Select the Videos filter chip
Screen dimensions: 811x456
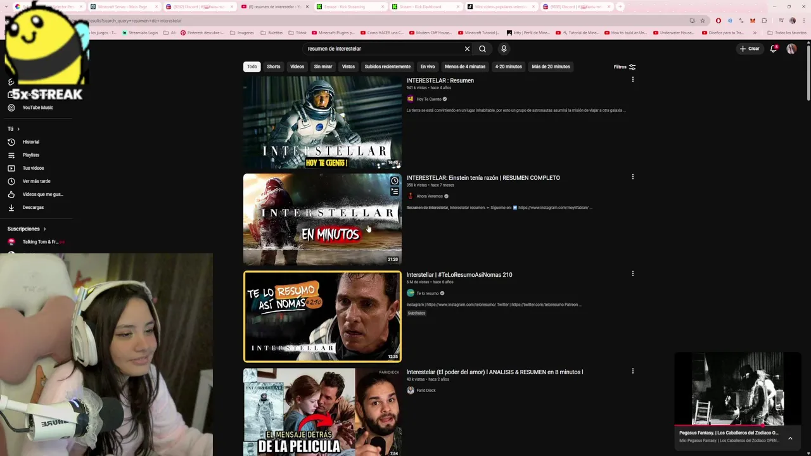pos(297,66)
